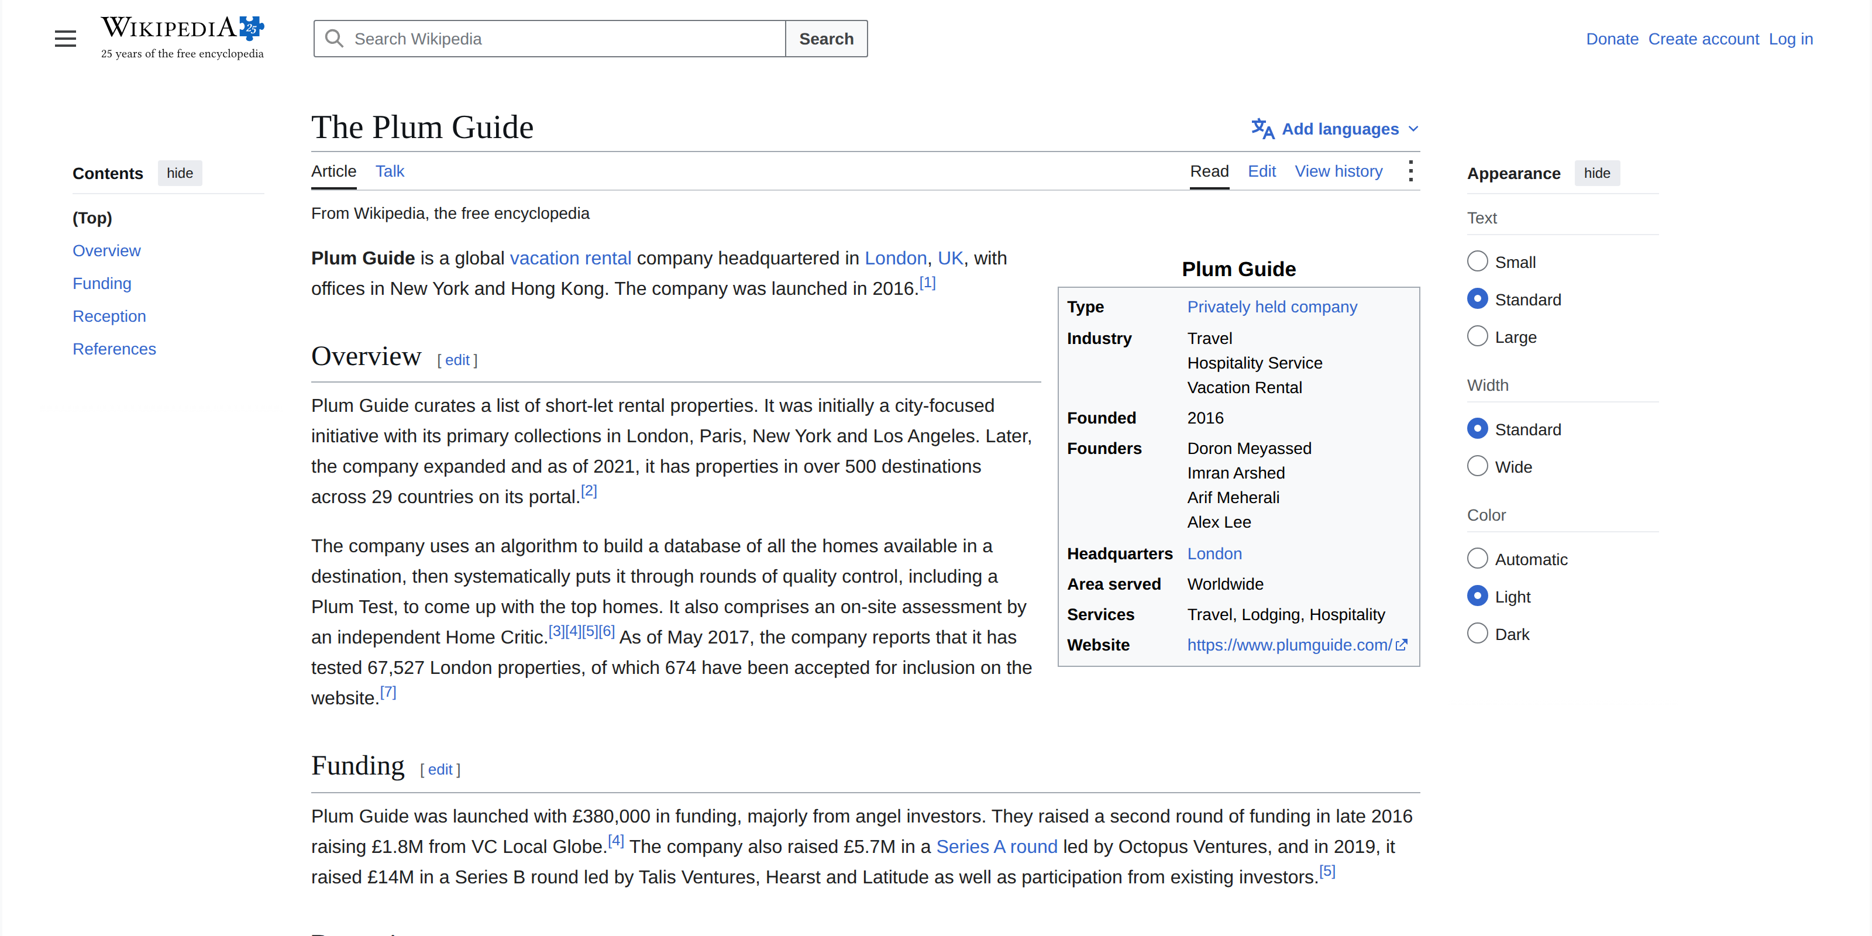
Task: Open the Edit tab
Action: coord(1262,171)
